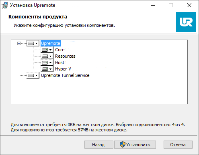This screenshot has width=199, height=155.
Task: Open the Upremote root feature drive icon dropdown
Action: [x=33, y=43]
